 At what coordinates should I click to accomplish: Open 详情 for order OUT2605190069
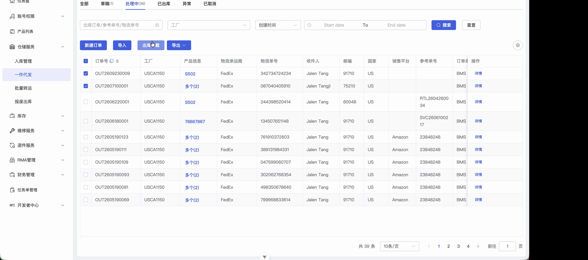coord(478,200)
